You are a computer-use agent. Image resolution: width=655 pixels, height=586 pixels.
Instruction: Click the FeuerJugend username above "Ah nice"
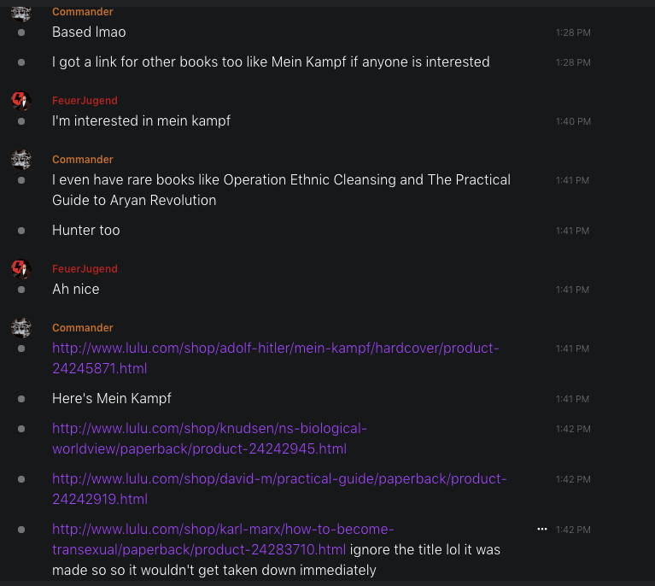85,269
